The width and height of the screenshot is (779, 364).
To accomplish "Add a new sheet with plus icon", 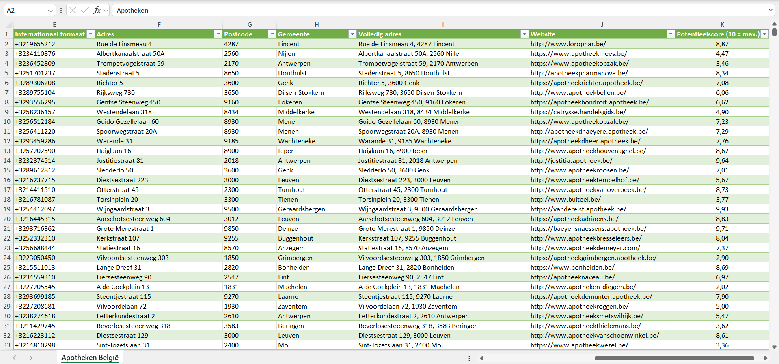I will point(149,358).
